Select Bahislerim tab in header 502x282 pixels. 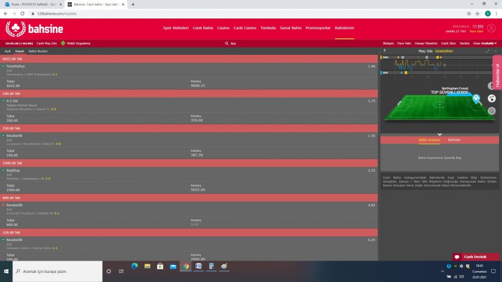(344, 28)
